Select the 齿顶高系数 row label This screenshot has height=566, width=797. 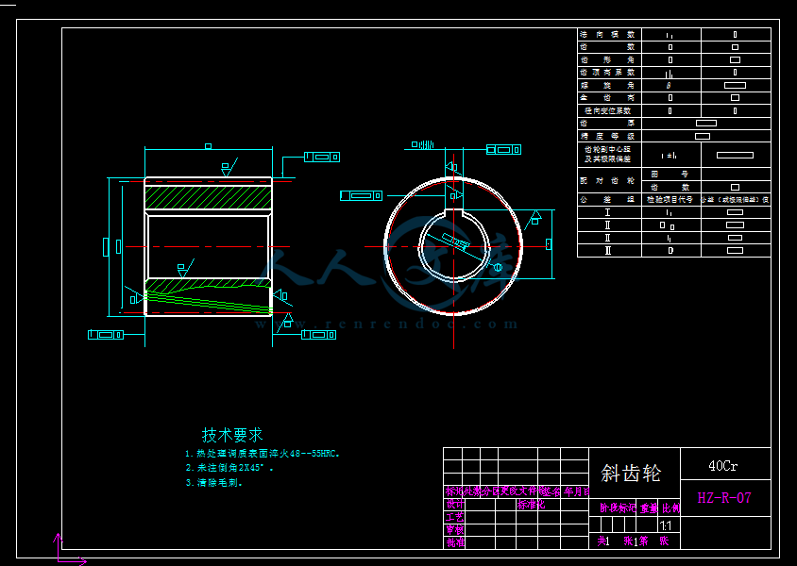[x=608, y=73]
